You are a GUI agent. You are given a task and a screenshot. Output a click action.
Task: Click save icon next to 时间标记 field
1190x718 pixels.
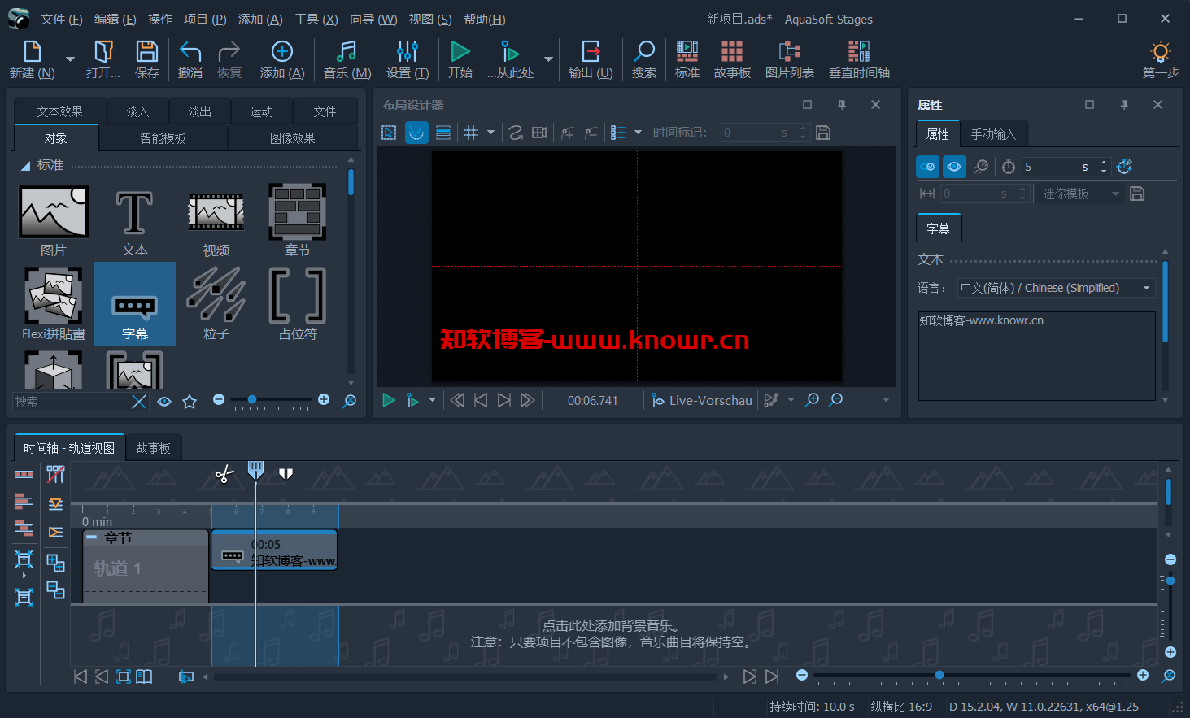point(823,133)
